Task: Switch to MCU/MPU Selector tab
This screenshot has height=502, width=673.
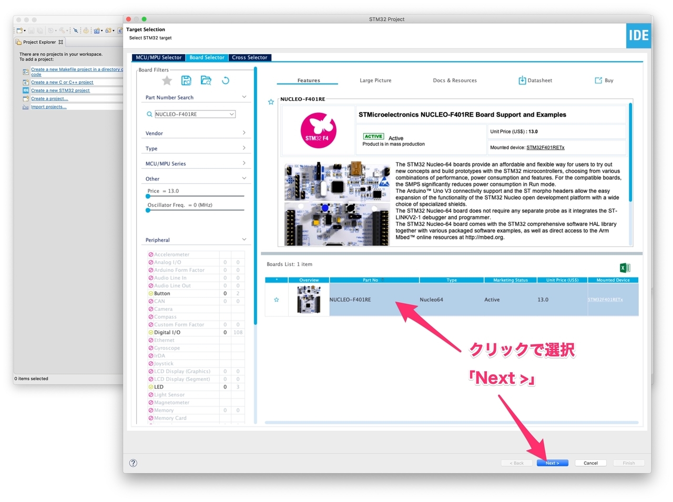Action: tap(158, 57)
